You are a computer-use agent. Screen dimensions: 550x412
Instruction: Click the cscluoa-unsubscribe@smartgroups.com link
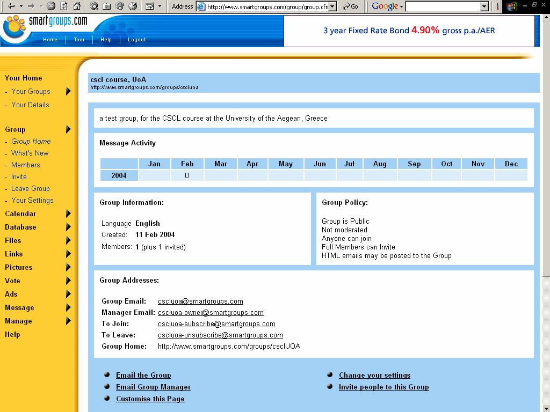click(221, 335)
